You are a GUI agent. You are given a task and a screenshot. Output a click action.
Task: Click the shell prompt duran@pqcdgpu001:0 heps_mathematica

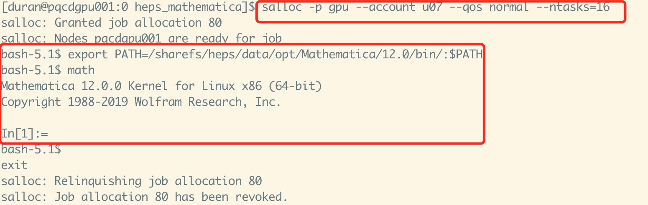pyautogui.click(x=129, y=7)
